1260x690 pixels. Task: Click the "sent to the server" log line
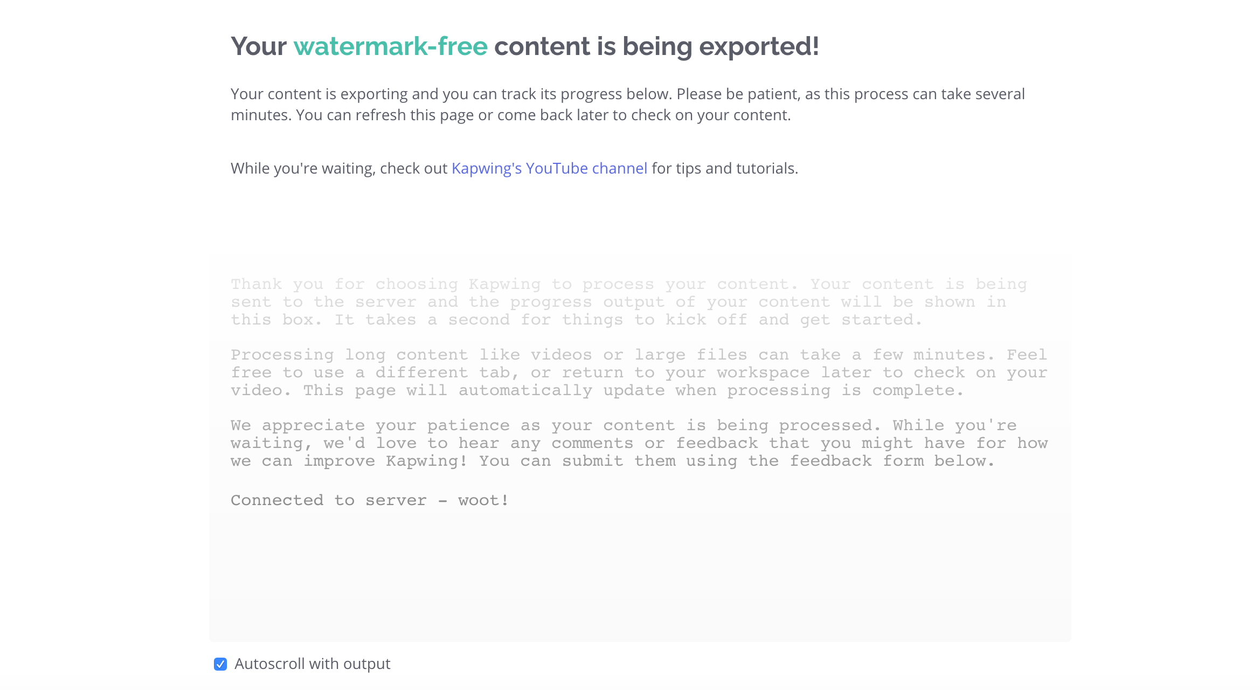coord(618,302)
